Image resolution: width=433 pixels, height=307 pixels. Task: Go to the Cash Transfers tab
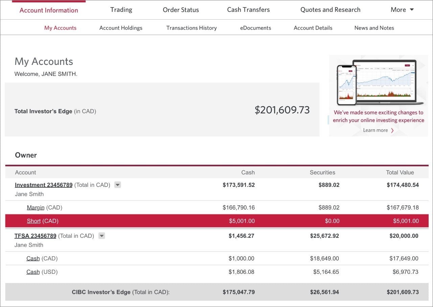tap(248, 10)
